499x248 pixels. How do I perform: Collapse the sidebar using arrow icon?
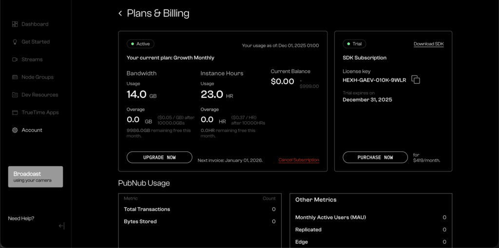[61, 226]
